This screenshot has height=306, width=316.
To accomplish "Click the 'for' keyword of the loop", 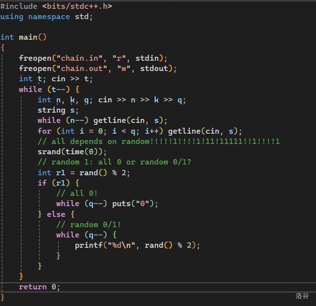I will 44,131.
